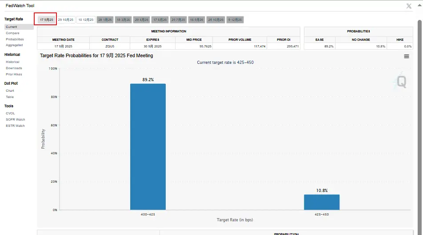Click the ZQU5 contract cell
Viewport: 423px width, 235px height.
click(x=110, y=46)
